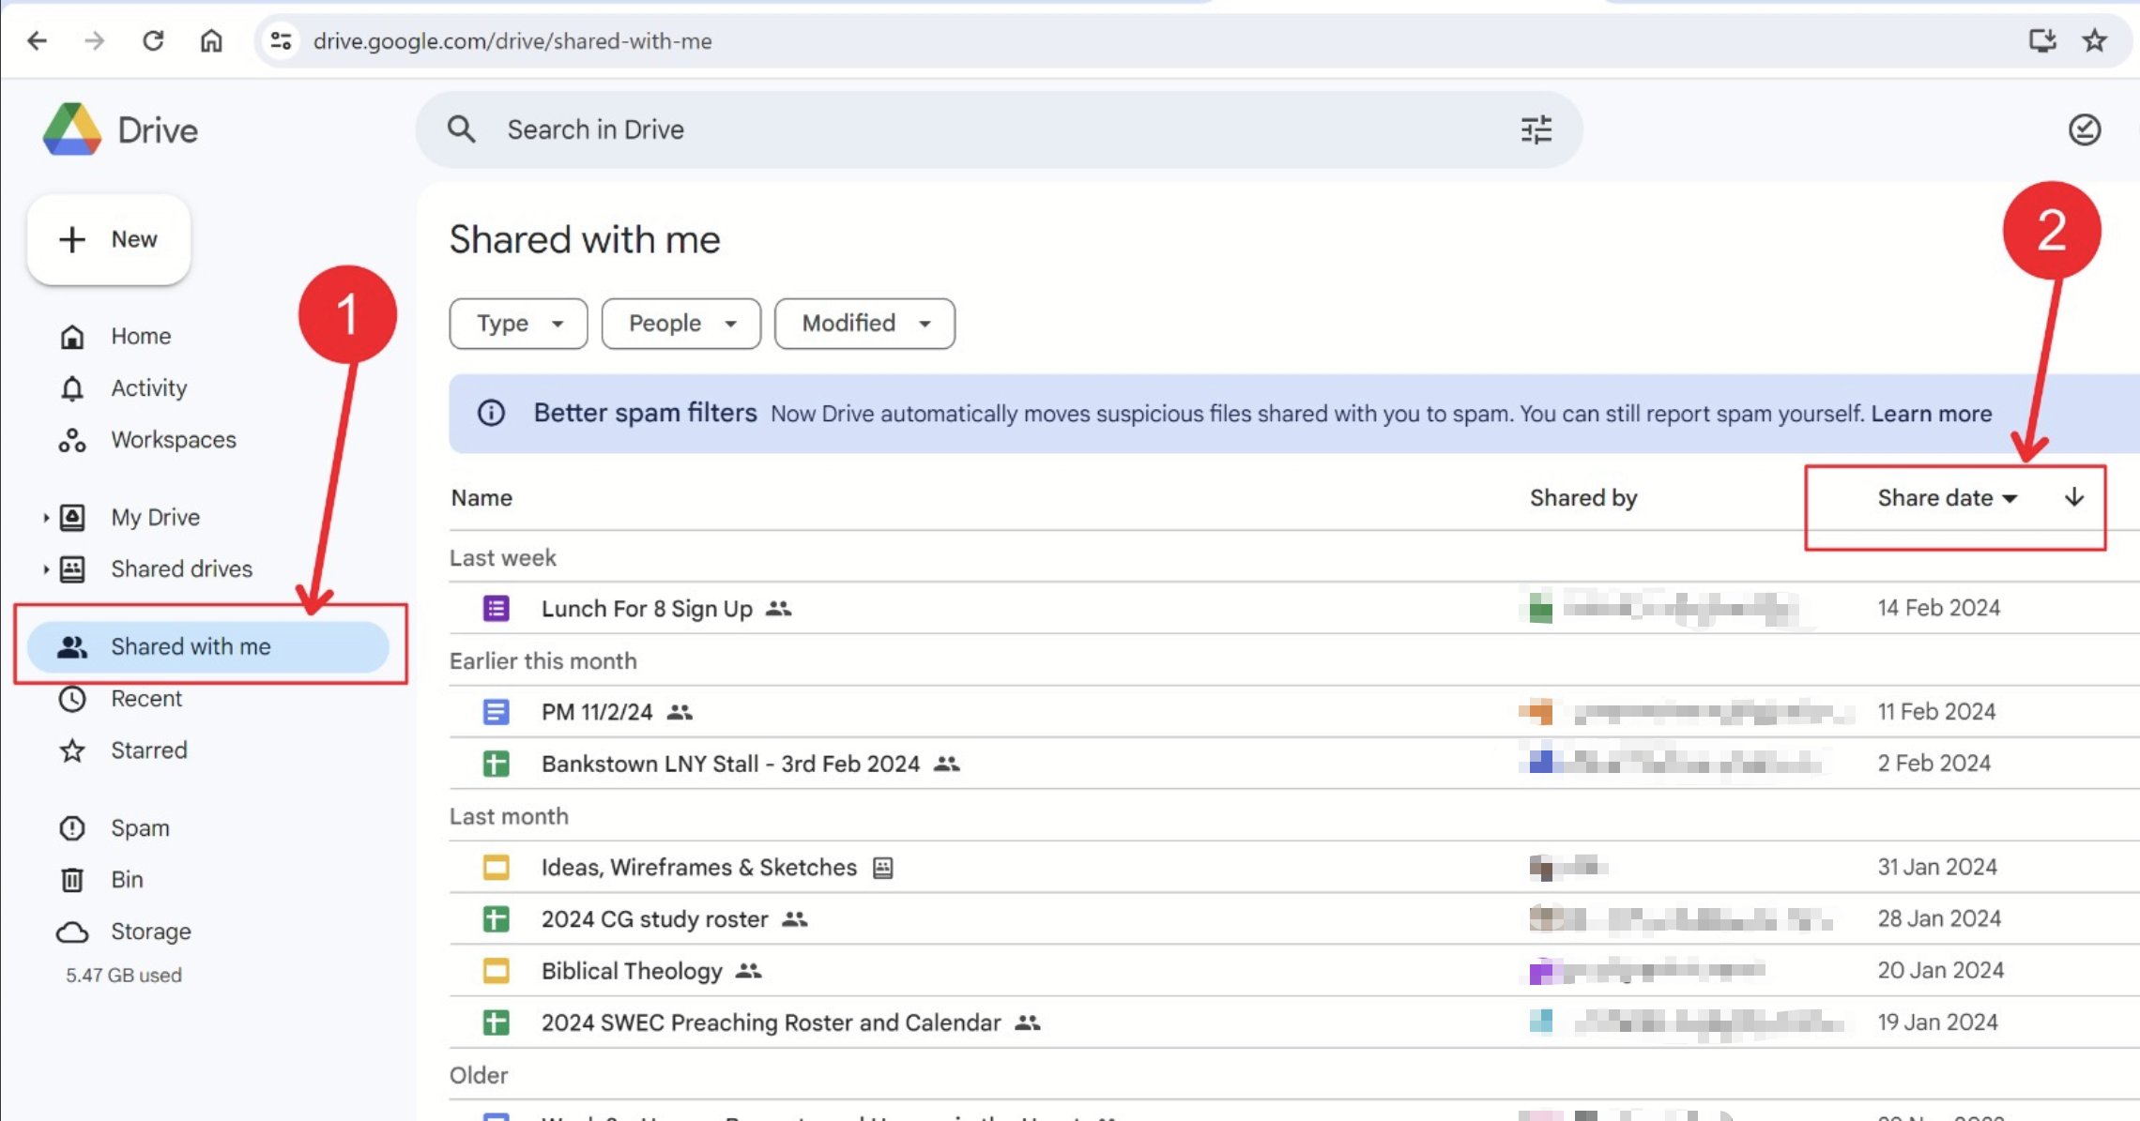This screenshot has width=2140, height=1121.
Task: Reverse sort direction with the arrow icon
Action: click(x=2074, y=497)
